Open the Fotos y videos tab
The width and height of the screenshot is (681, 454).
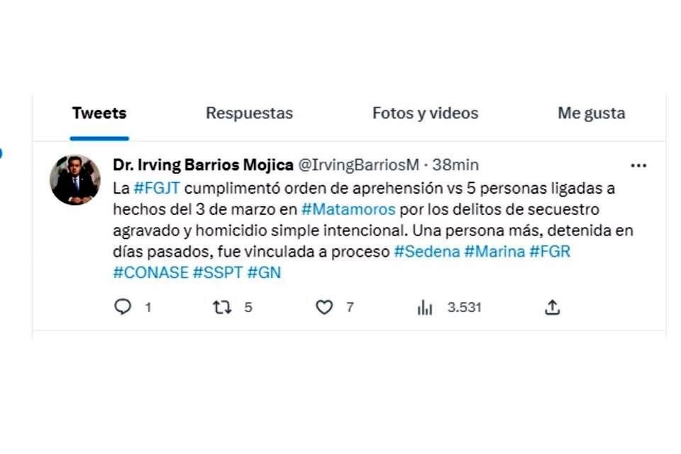click(424, 113)
